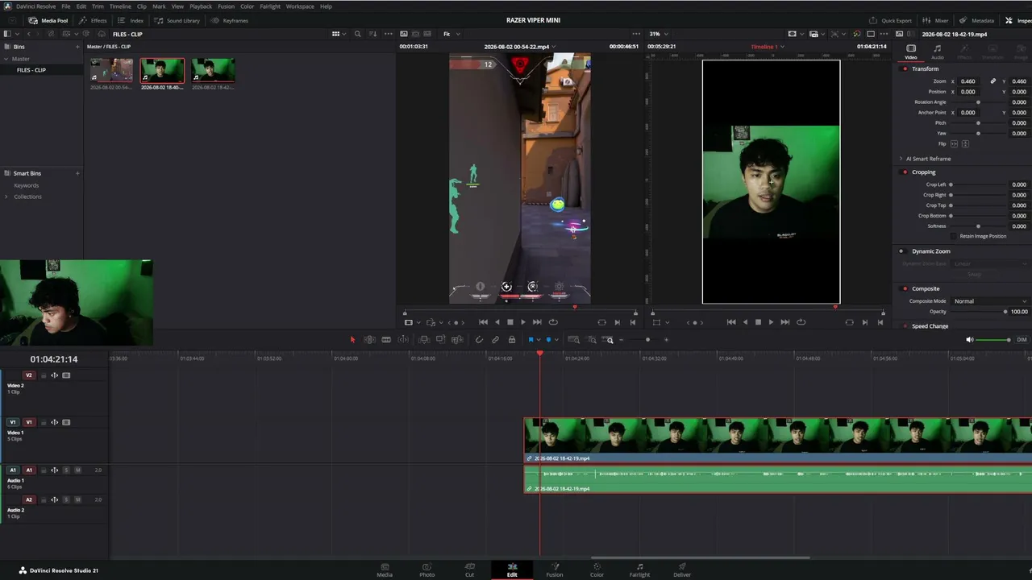Click the blue Flag icon in the toolbar
Image resolution: width=1032 pixels, height=580 pixels.
[531, 340]
